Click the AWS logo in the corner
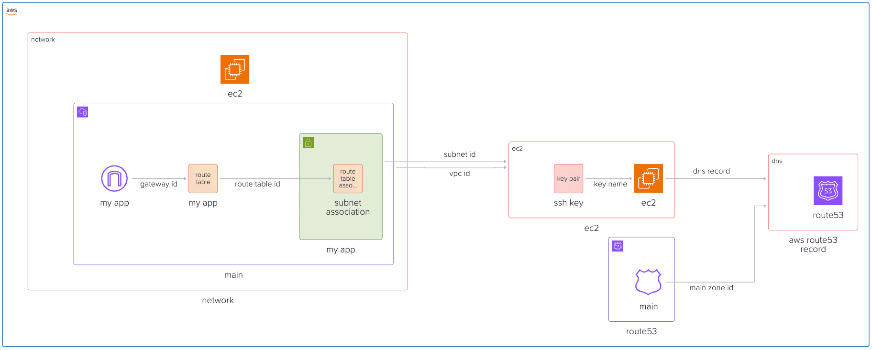The height and width of the screenshot is (350, 872). pyautogui.click(x=11, y=11)
